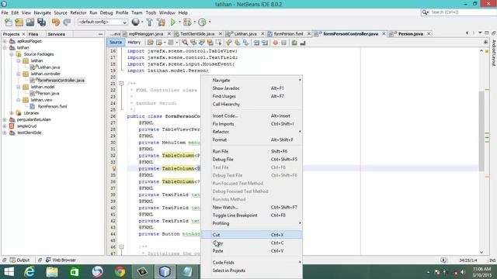Image resolution: width=497 pixels, height=279 pixels.
Task: Expand the aplikasiPlagiat project node
Action: pos(5,41)
